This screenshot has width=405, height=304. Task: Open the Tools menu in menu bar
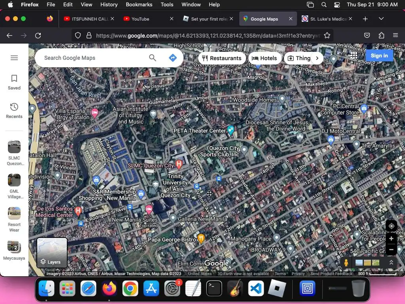tap(167, 5)
